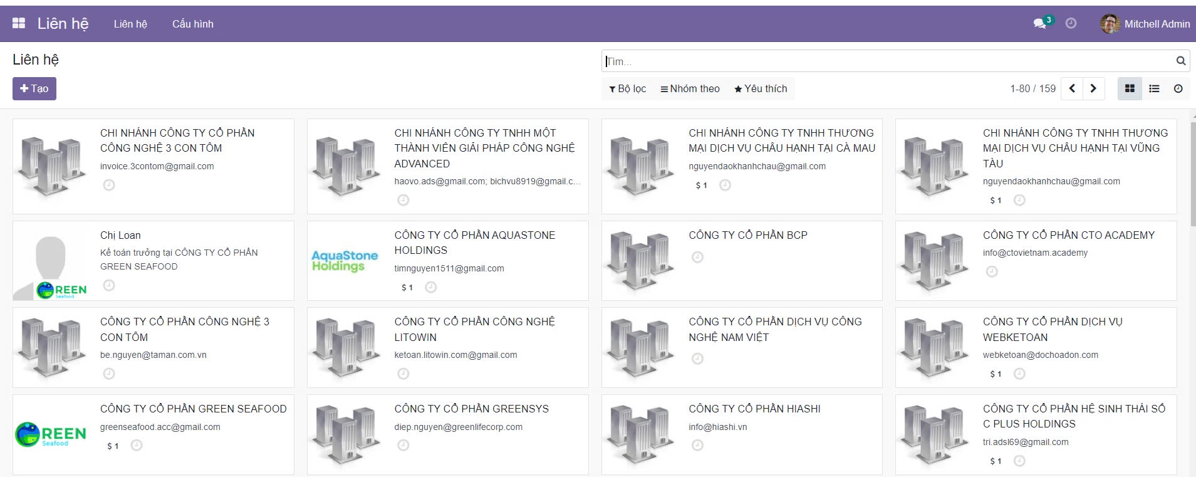Open the Cấu hình menu
Viewport: 1196px width, 477px height.
[192, 24]
